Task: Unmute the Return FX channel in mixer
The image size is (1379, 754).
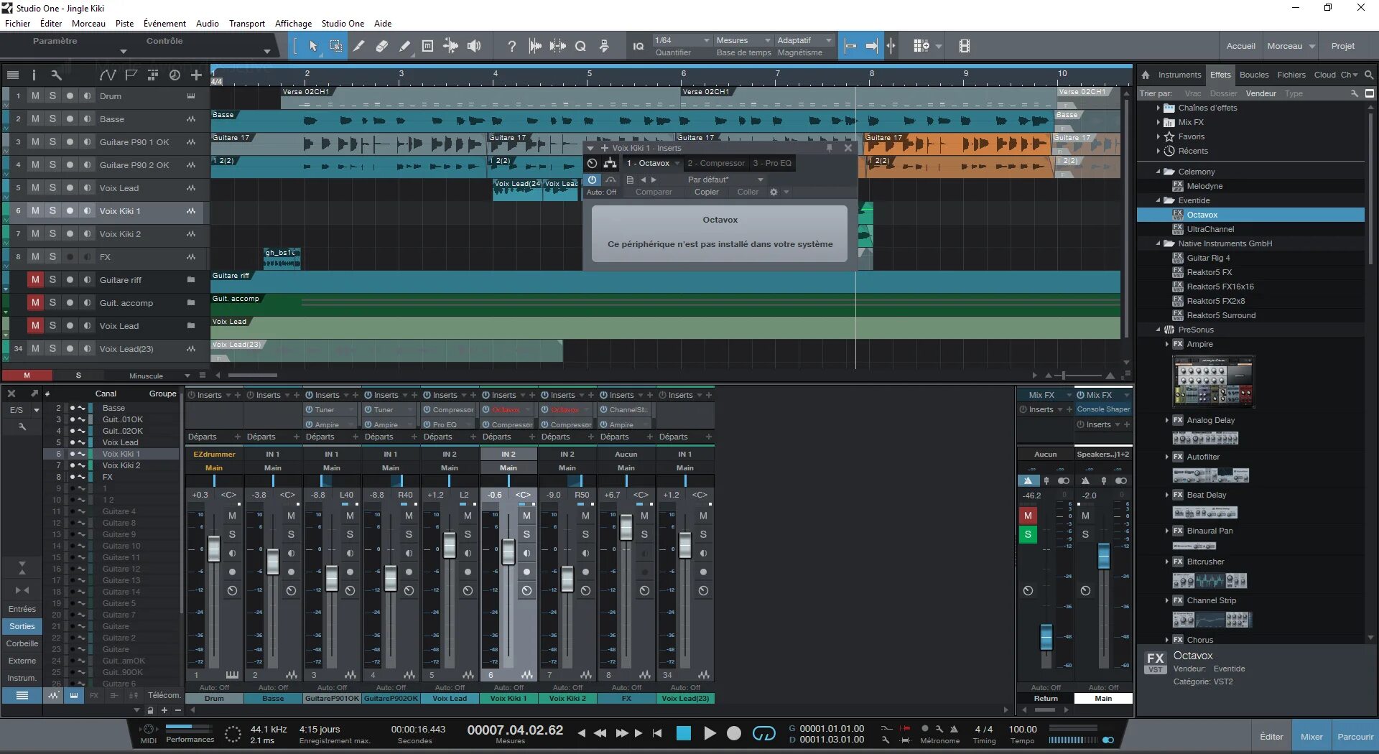Action: click(1028, 516)
